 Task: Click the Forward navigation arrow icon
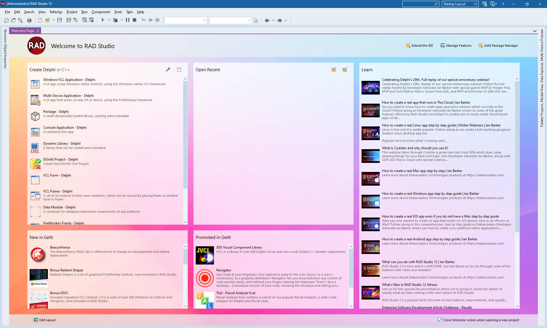(x=280, y=20)
